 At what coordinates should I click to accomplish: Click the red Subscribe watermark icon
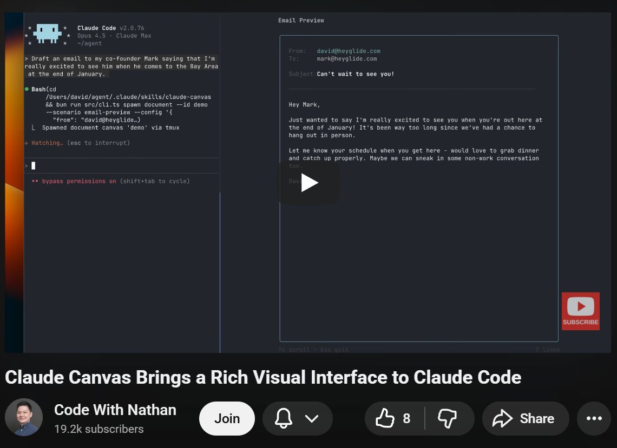pyautogui.click(x=580, y=311)
